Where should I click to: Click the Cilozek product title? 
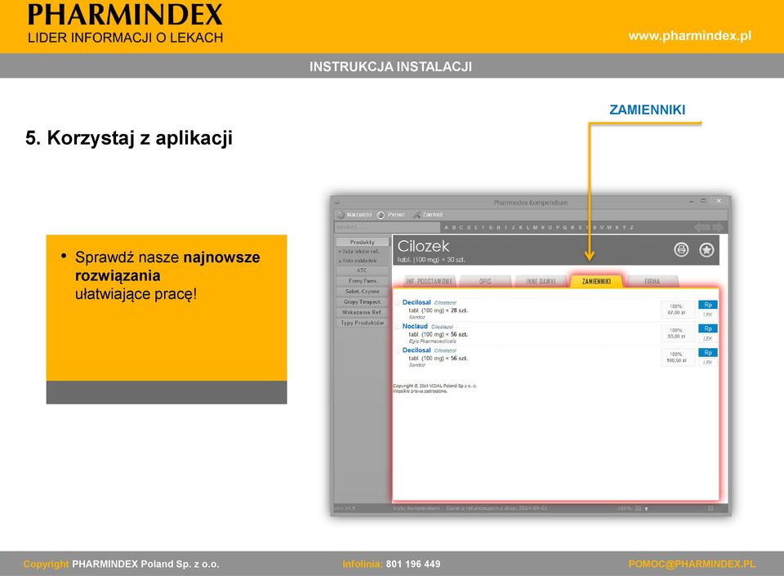click(x=423, y=246)
